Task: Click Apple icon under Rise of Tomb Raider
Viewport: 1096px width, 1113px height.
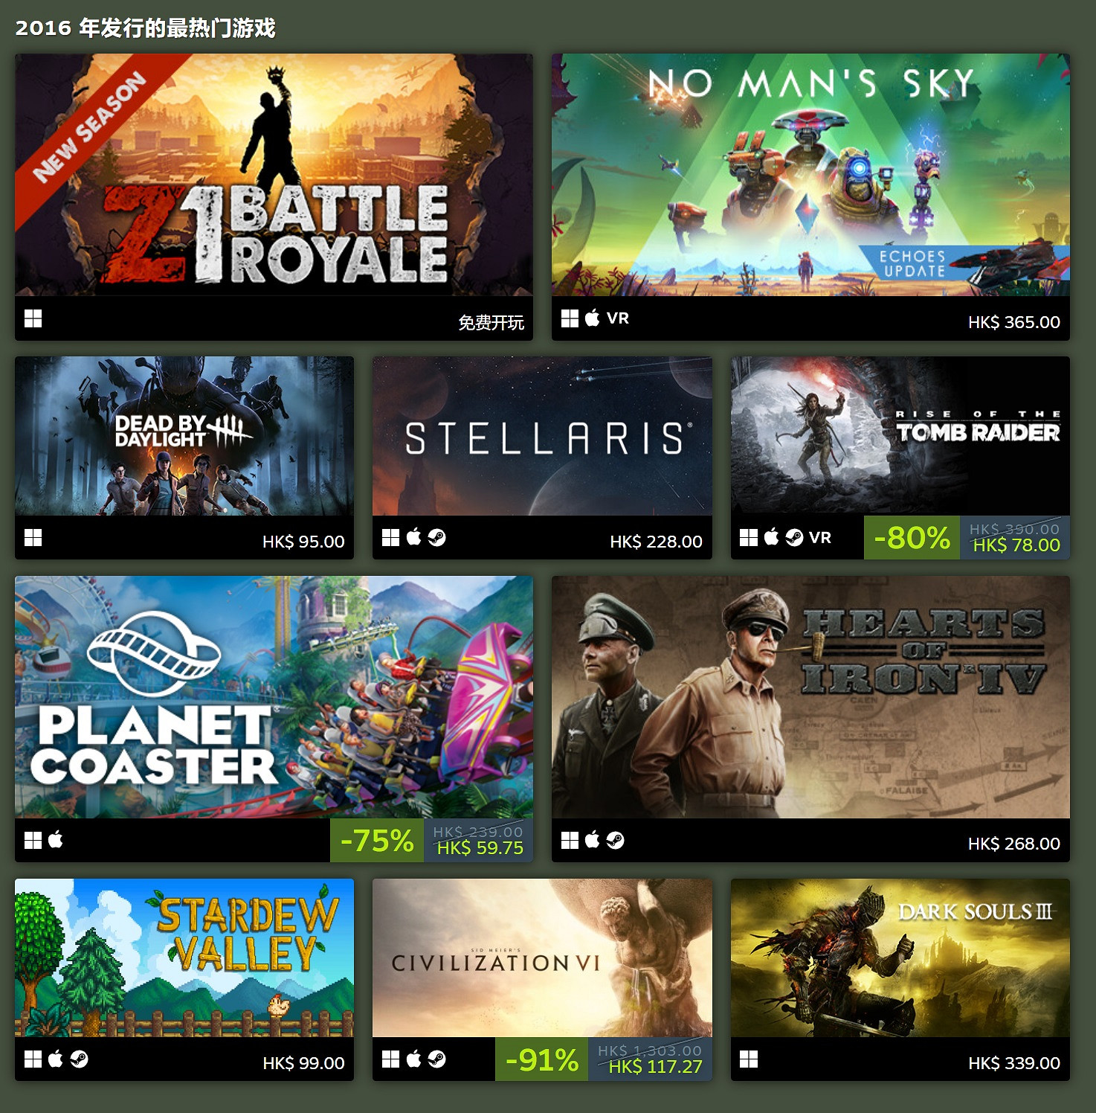Action: [771, 537]
